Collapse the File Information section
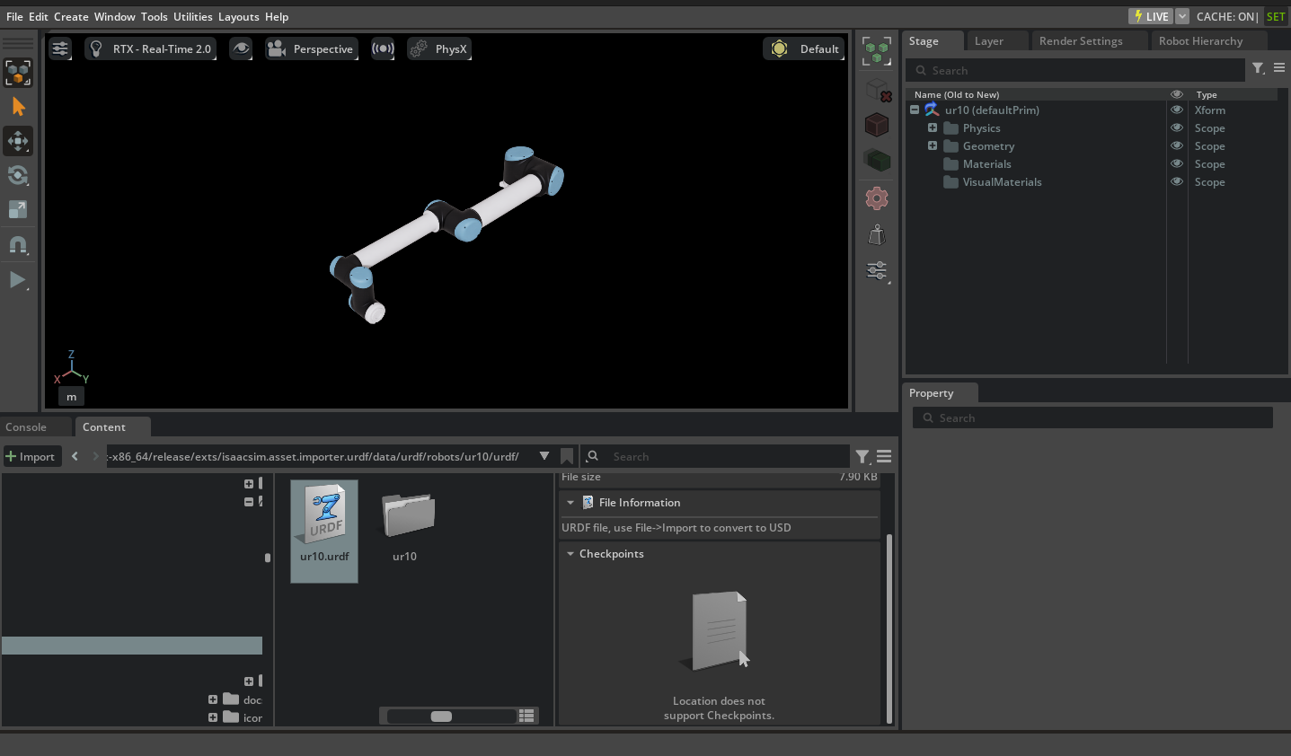1291x756 pixels. pyautogui.click(x=570, y=503)
